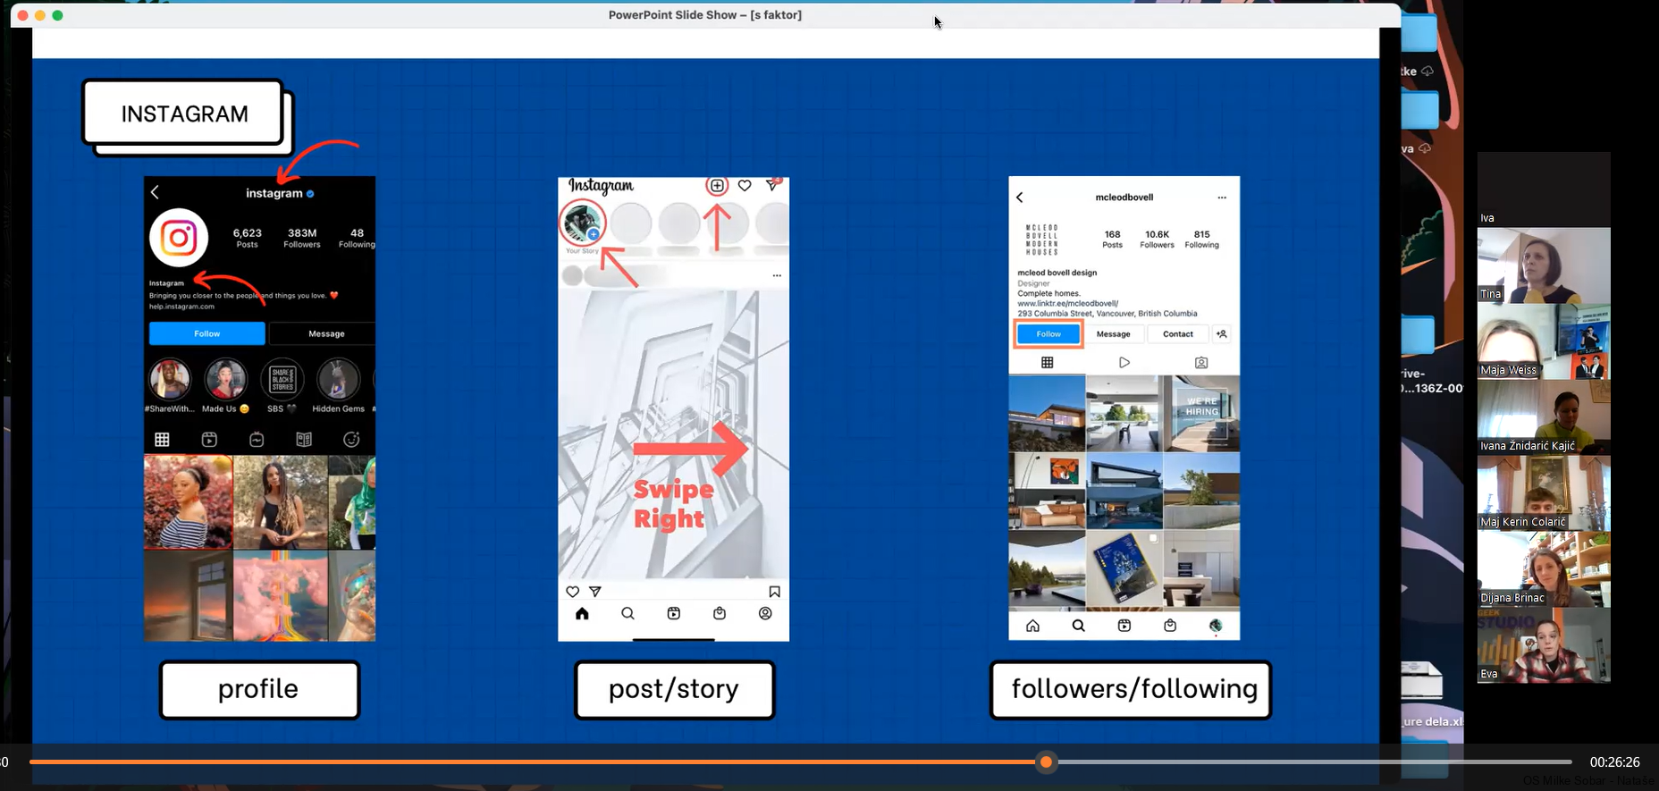Click the 10.6K Followers count
The image size is (1659, 791).
point(1157,239)
